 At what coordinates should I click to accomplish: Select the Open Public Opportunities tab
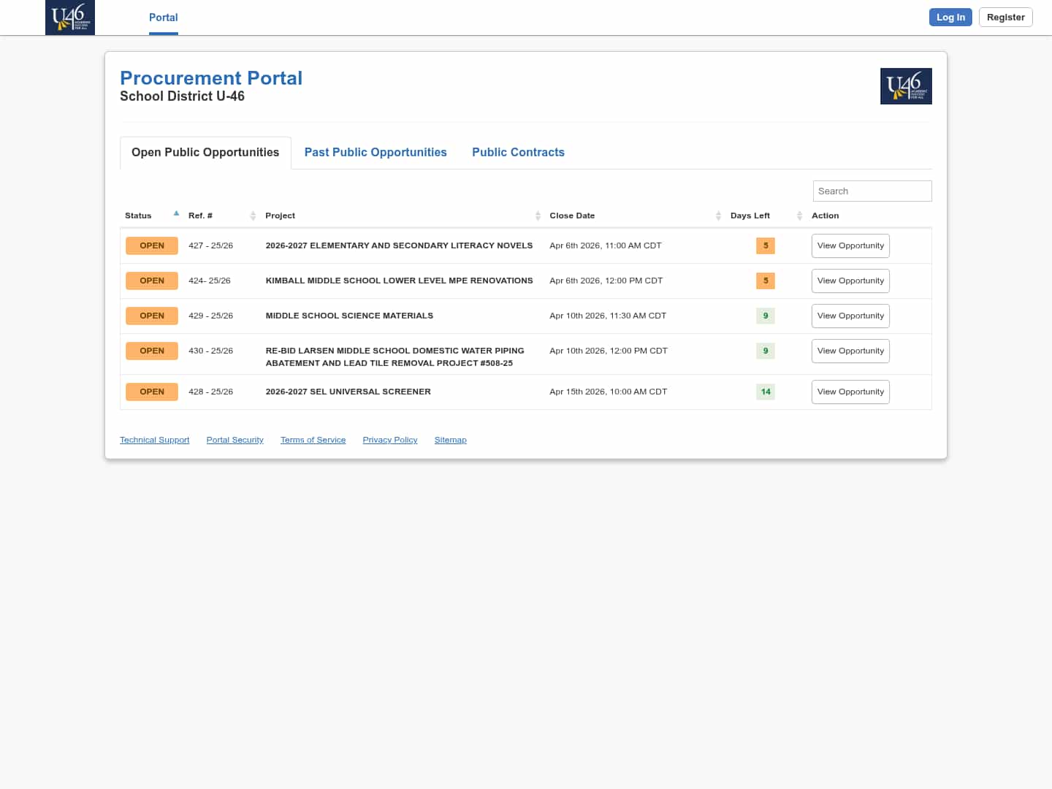[205, 153]
